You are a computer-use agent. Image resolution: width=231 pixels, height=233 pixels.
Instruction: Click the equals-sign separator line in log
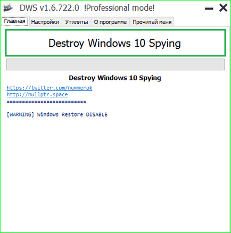[46, 102]
